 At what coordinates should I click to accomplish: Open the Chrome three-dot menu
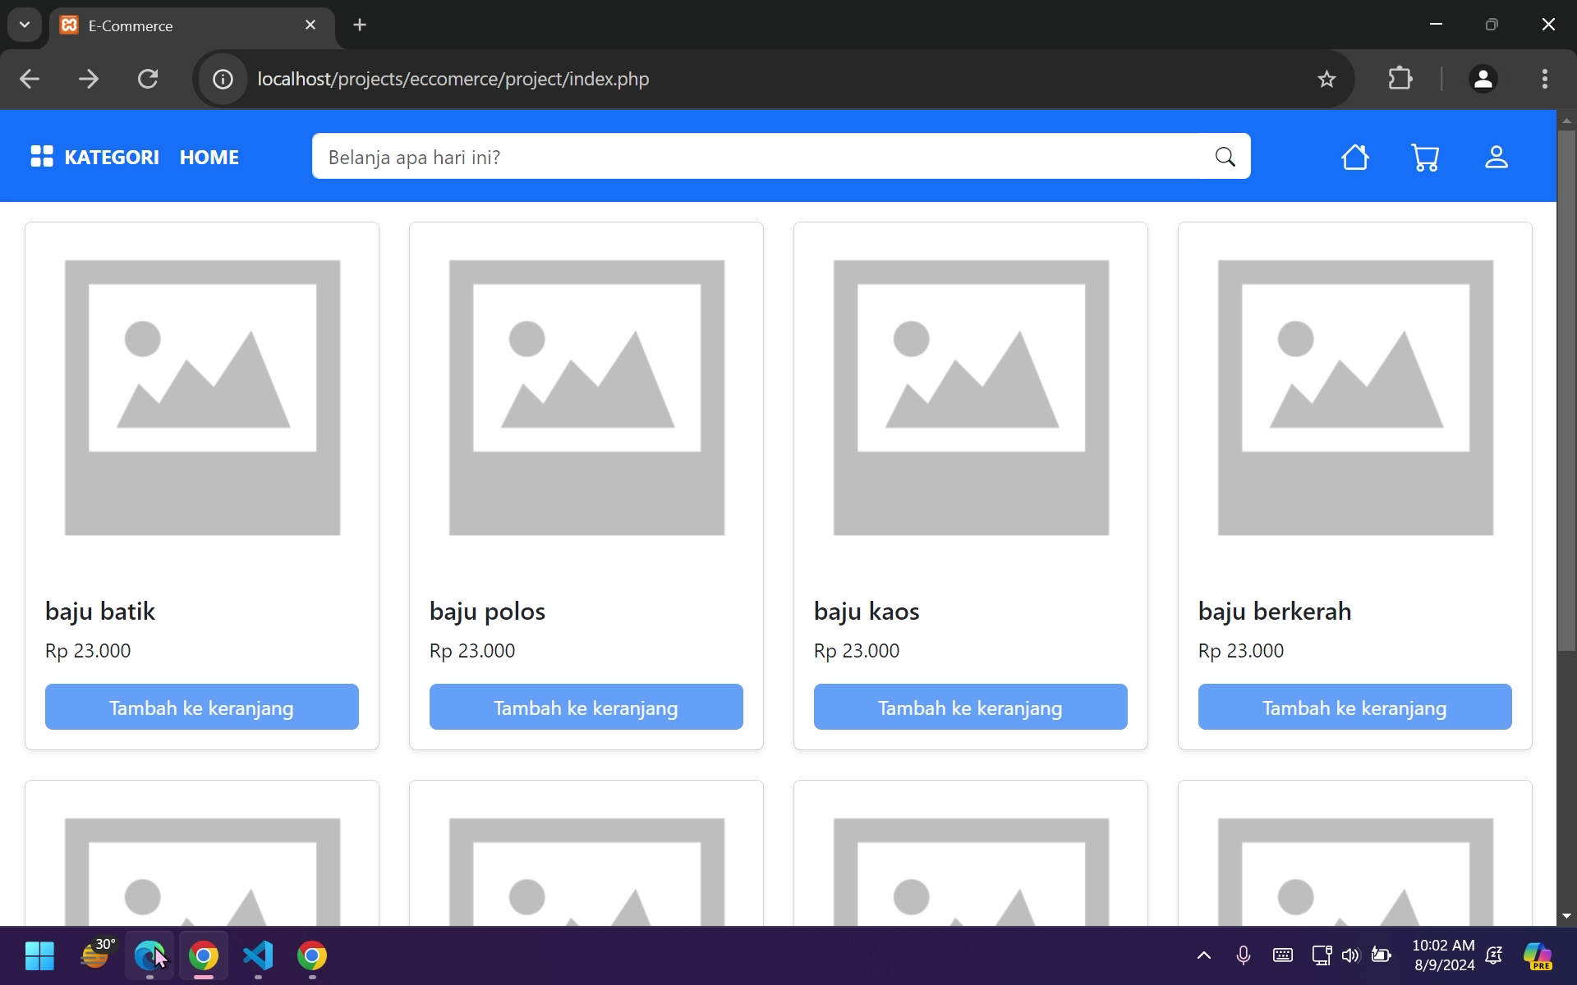1545,79
